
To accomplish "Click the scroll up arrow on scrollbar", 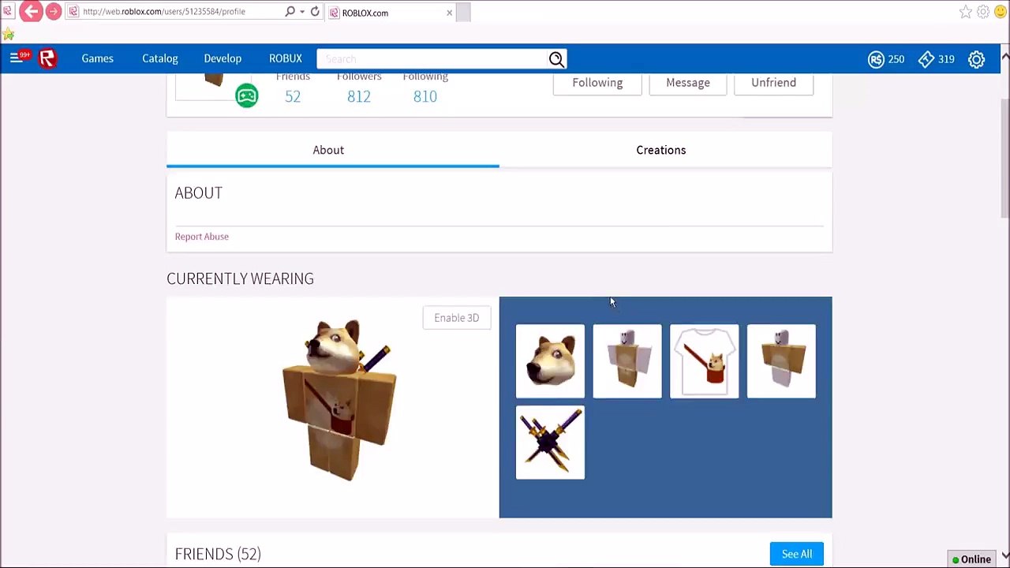I will point(1004,56).
